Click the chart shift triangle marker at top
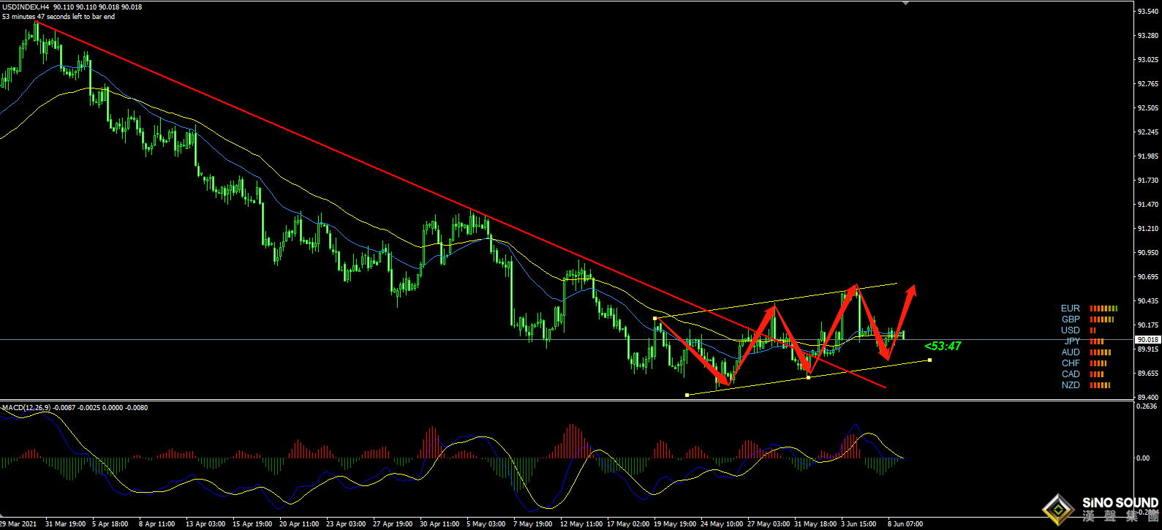 tap(906, 3)
